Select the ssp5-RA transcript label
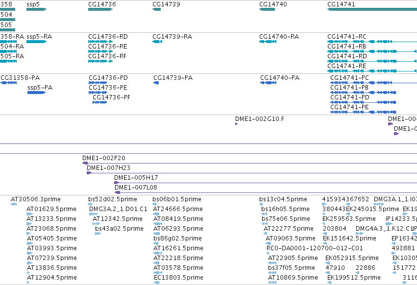Image resolution: width=417 pixels, height=285 pixels. coord(39,37)
